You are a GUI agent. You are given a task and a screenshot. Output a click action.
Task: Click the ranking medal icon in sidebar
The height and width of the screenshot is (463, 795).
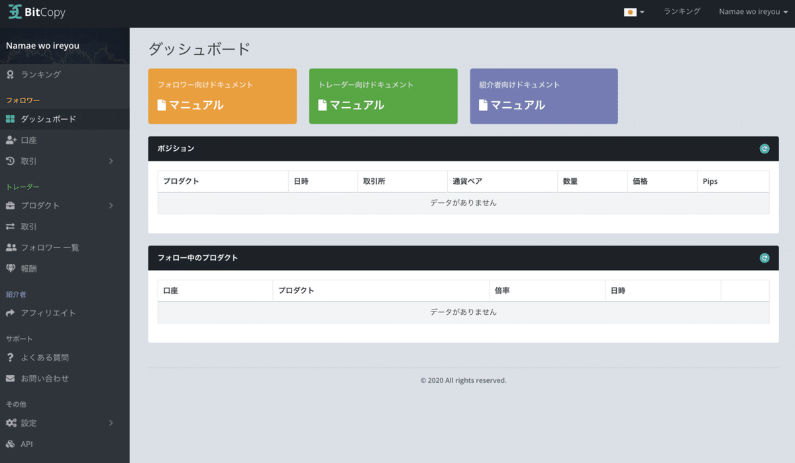(10, 75)
